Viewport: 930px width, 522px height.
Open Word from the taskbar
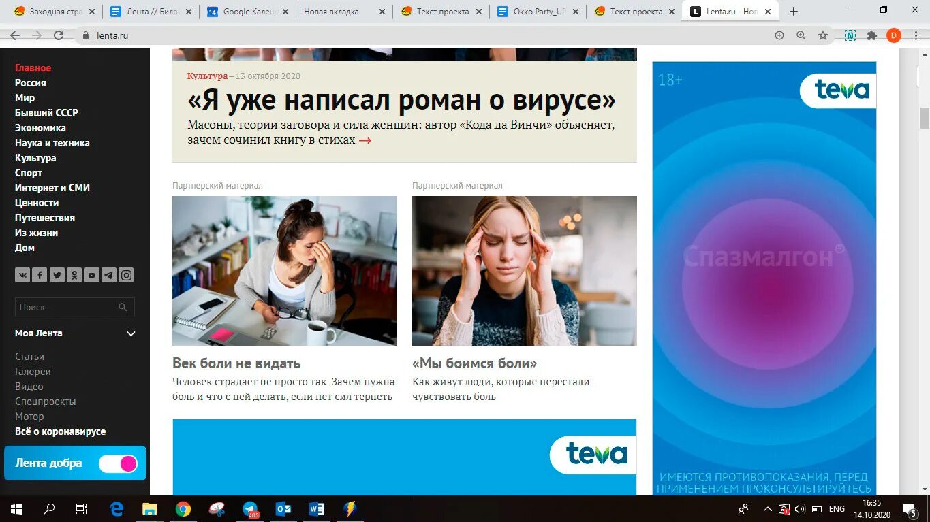(317, 508)
